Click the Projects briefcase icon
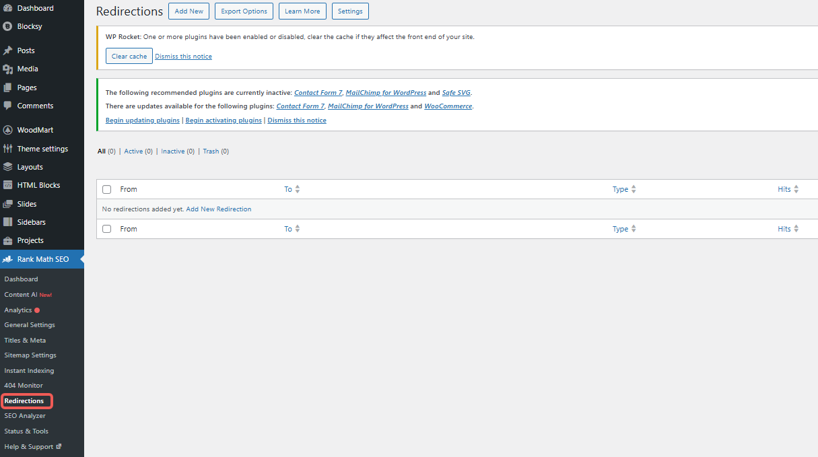 [8, 240]
